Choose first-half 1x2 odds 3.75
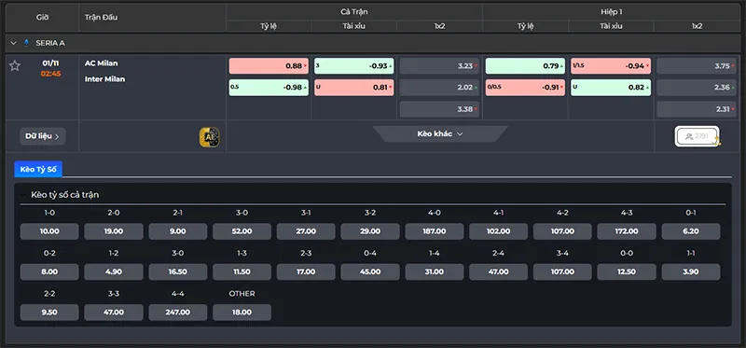 697,66
